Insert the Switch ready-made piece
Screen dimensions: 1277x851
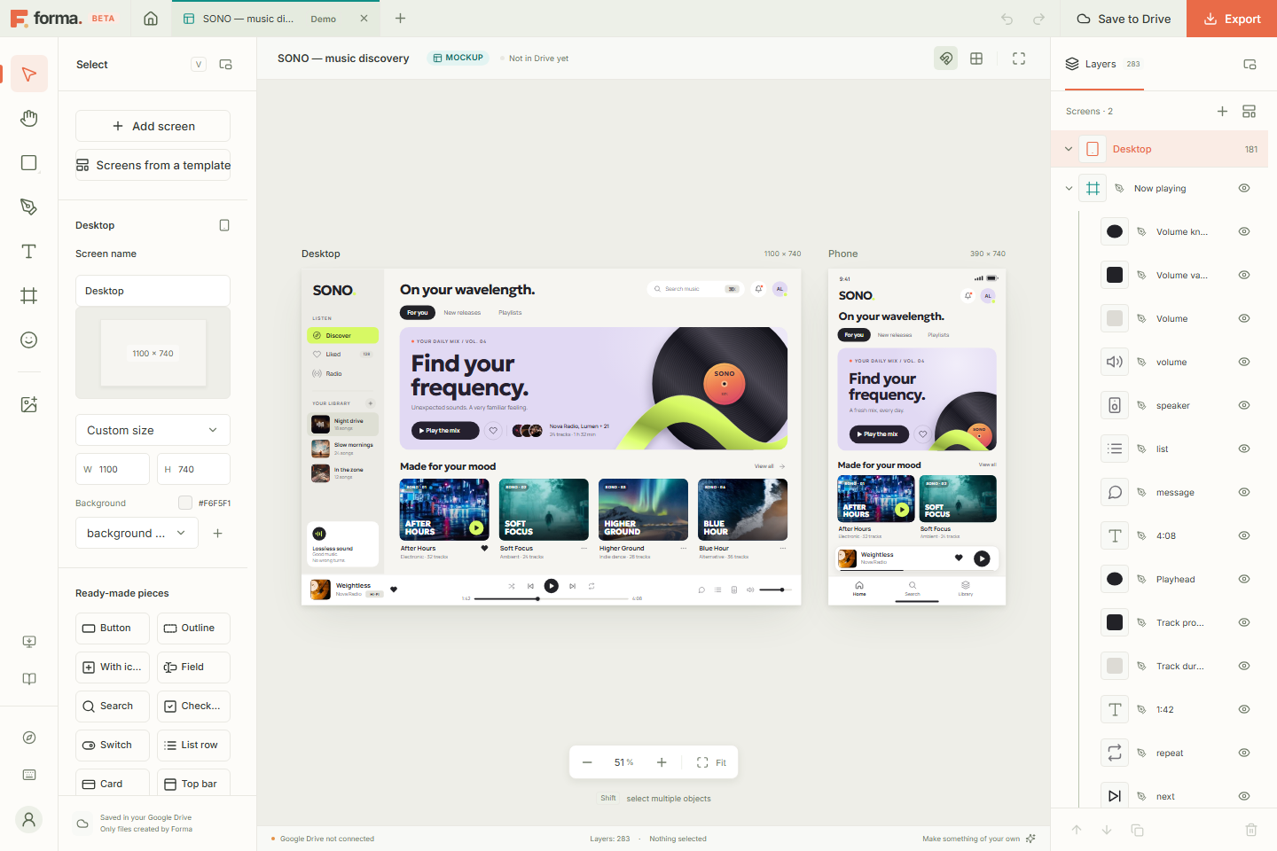113,745
